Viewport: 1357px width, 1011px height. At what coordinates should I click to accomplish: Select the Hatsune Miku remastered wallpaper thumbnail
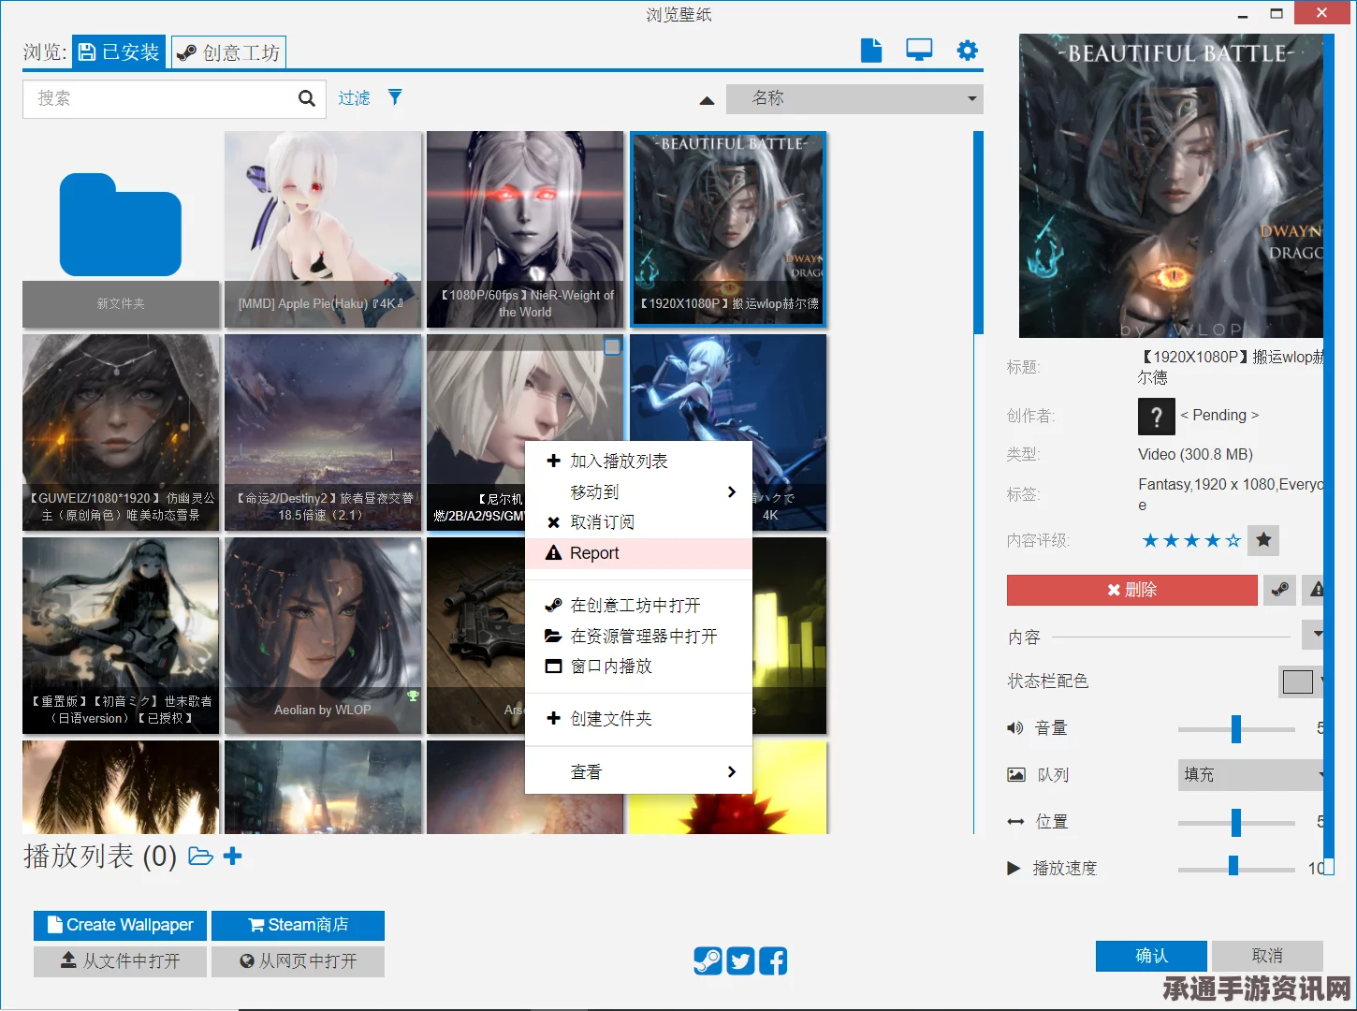click(x=121, y=636)
